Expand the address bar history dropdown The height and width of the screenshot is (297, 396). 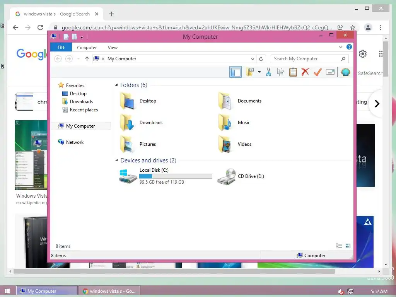click(x=253, y=59)
